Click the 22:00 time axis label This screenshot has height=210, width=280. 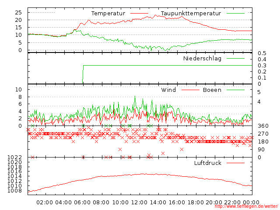point(233,202)
